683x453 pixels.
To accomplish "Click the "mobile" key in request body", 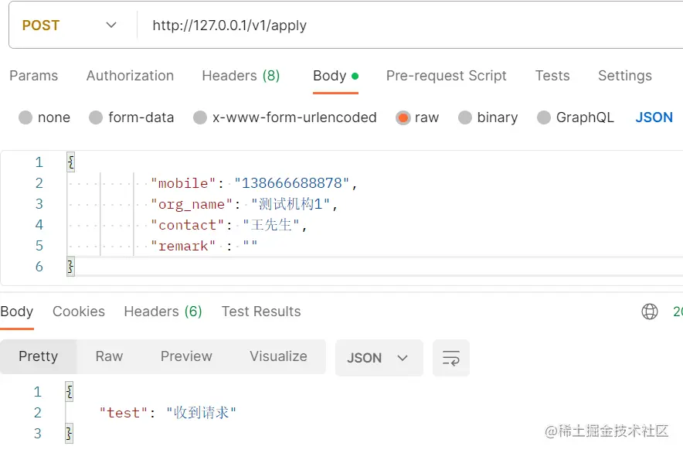I will coord(183,183).
